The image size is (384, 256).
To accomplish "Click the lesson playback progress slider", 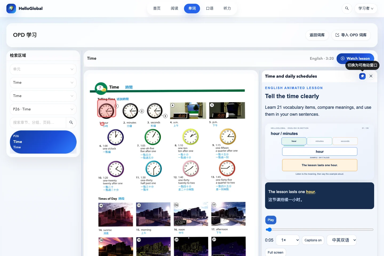I will (319, 230).
